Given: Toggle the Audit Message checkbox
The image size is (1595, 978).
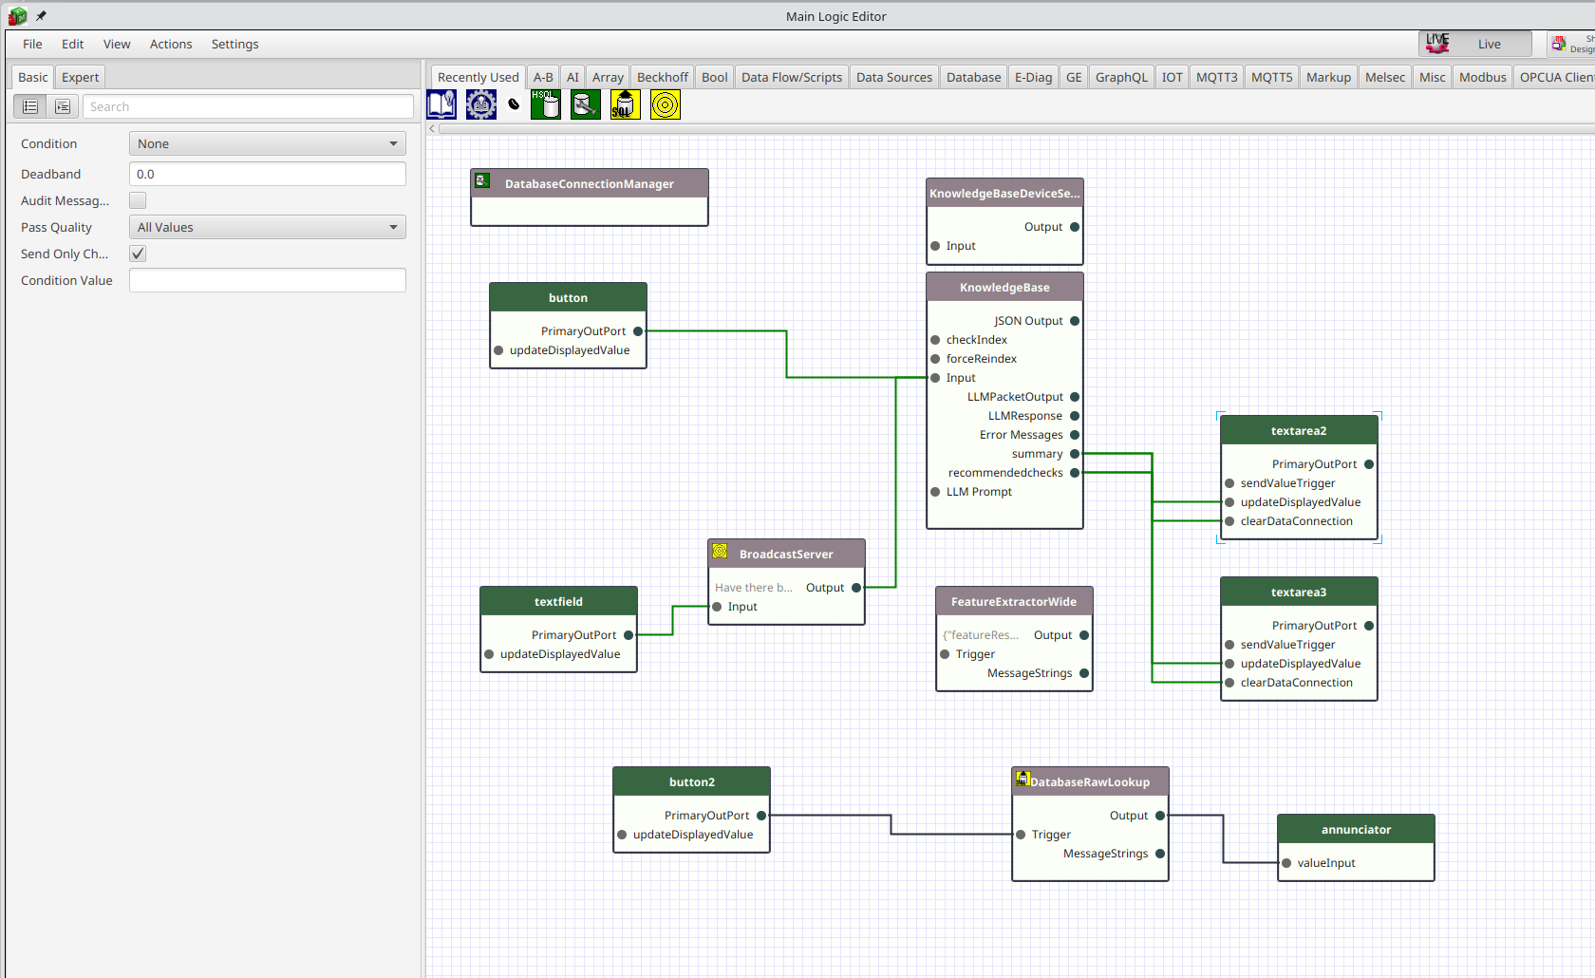Looking at the screenshot, I should click(138, 200).
